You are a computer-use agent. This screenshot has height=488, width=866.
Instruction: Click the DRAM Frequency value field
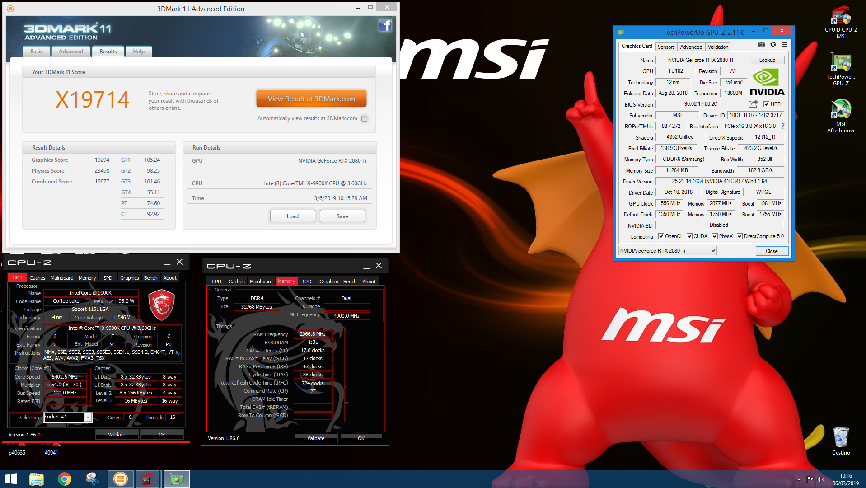point(313,334)
